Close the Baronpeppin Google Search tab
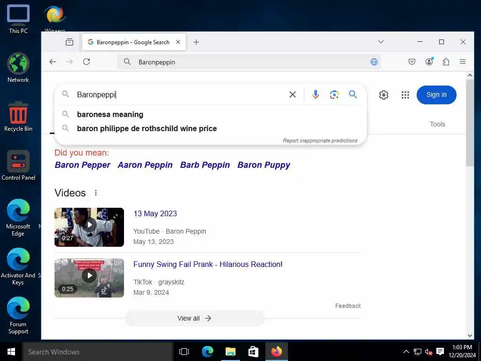481x361 pixels. click(178, 42)
